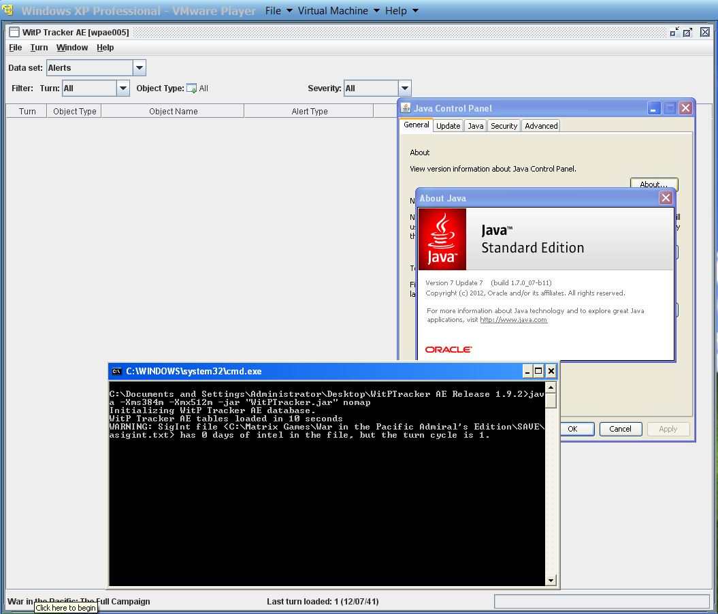Open the java.com link
Viewport: 718px width, 614px height.
tap(513, 320)
